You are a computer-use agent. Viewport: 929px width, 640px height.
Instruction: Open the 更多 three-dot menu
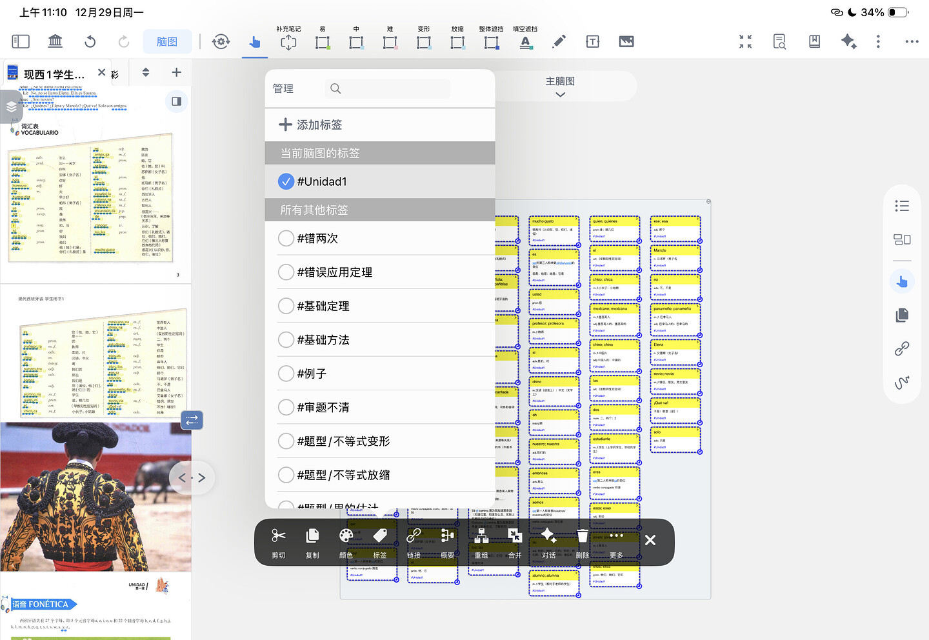point(616,537)
